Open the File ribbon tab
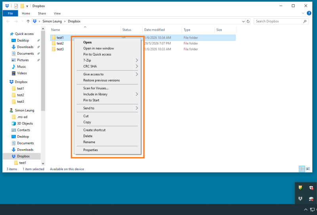 point(10,13)
